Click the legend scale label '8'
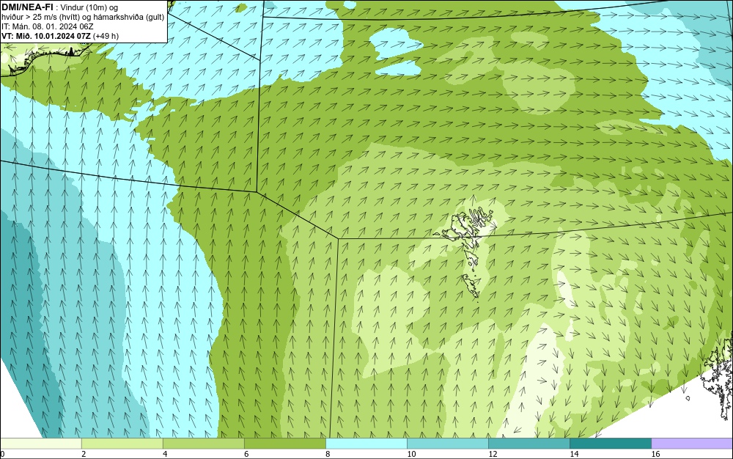This screenshot has width=733, height=459. coord(328,454)
